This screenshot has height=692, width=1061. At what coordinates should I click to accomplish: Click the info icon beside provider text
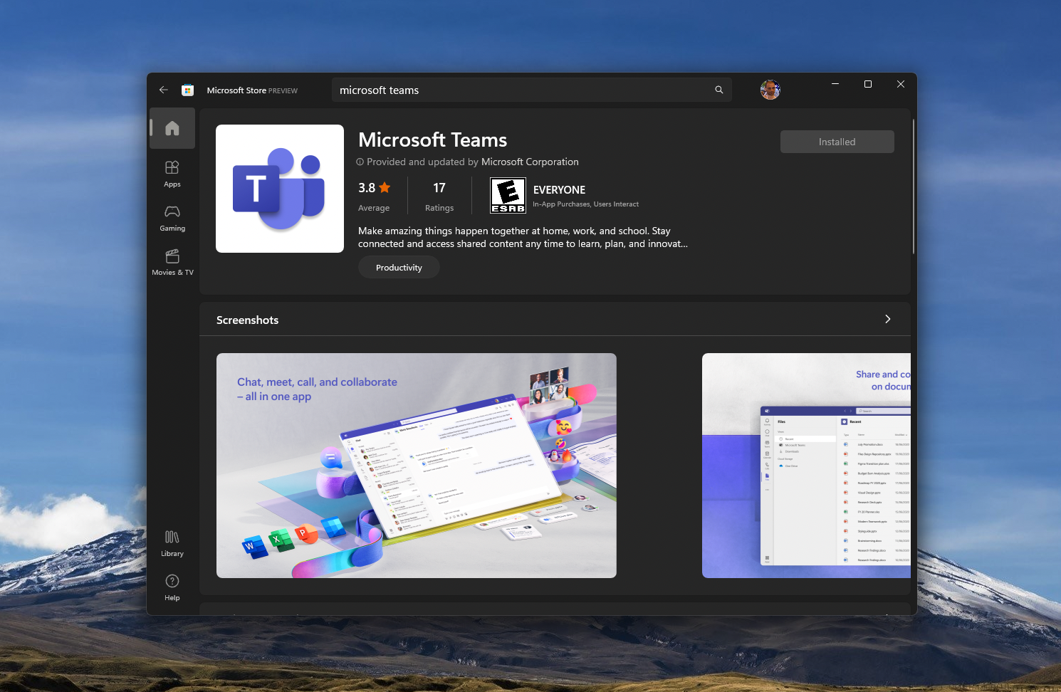[360, 162]
